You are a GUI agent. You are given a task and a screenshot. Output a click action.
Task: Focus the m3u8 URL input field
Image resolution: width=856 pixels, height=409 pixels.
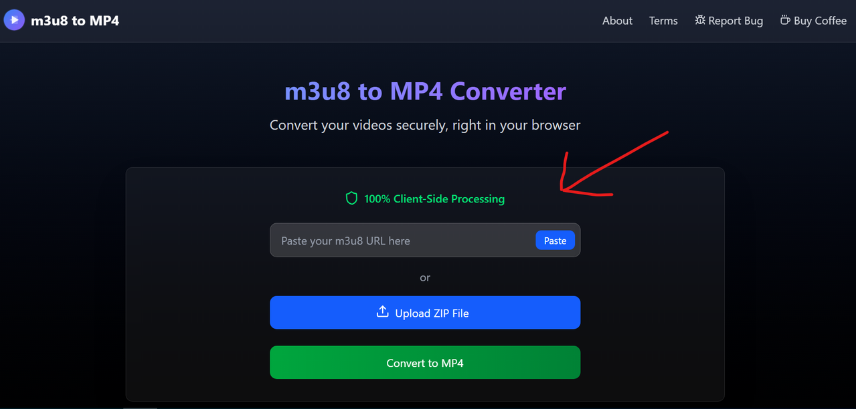402,241
